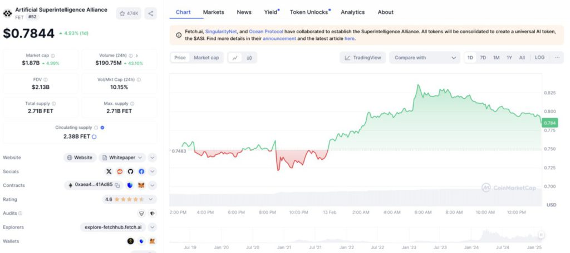Open the Markets tab

[213, 12]
